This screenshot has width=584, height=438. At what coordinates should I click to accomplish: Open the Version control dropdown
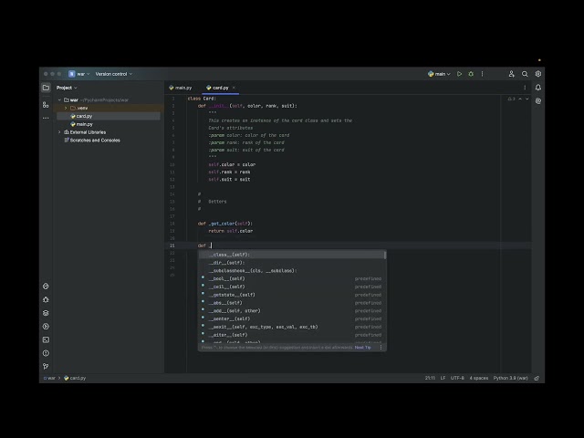tap(113, 74)
